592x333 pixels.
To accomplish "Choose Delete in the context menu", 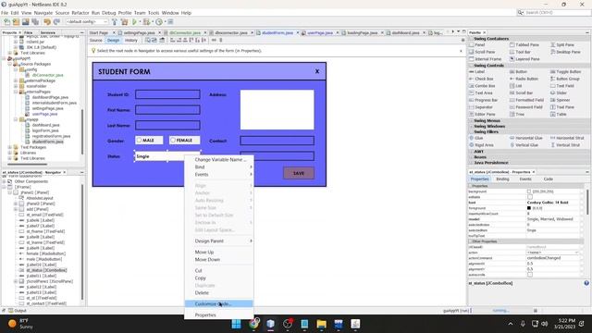I will coord(218,292).
